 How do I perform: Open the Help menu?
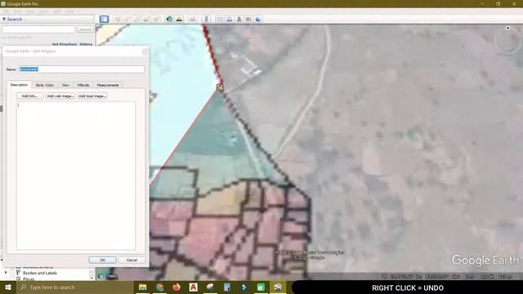pyautogui.click(x=69, y=11)
